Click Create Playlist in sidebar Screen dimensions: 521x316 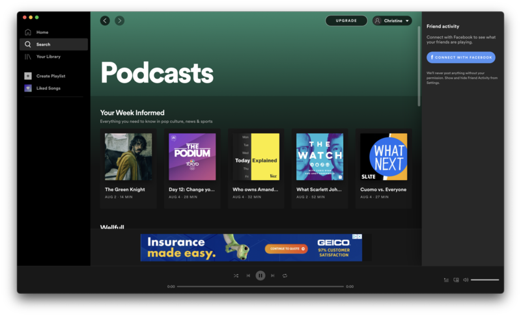[53, 76]
